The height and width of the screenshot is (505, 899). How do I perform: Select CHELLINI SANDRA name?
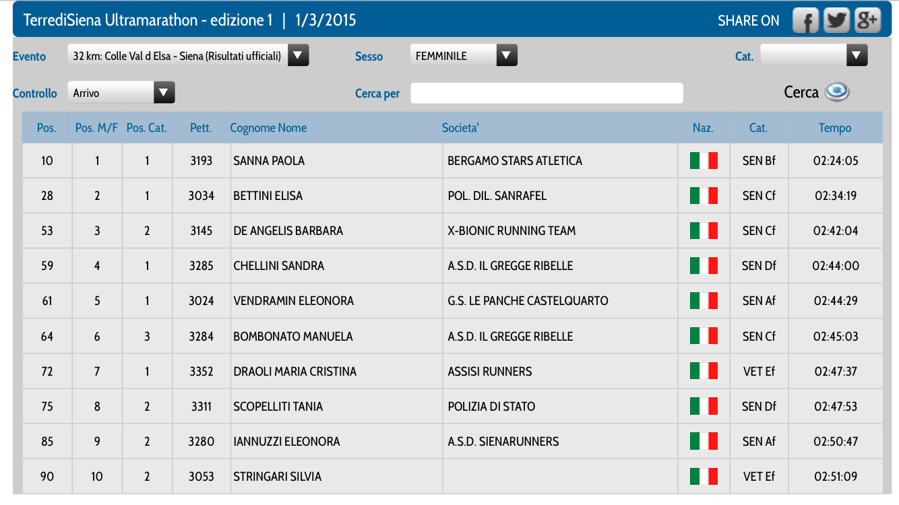[278, 266]
